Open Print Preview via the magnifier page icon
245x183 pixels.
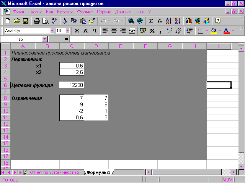coord(46,21)
